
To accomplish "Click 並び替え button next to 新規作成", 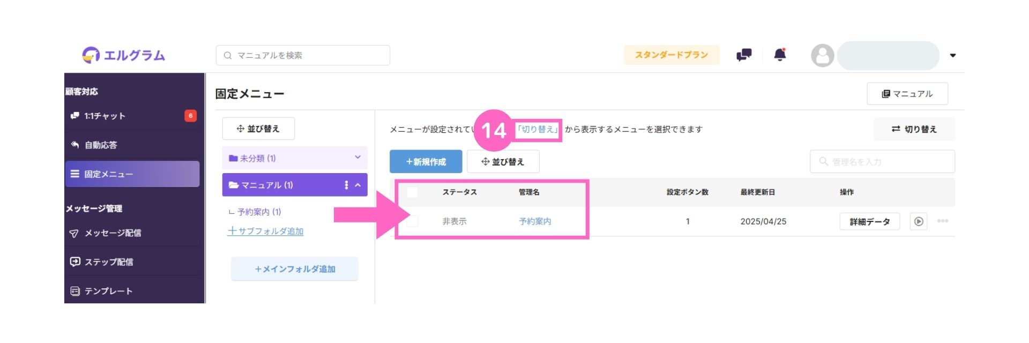I will [x=503, y=161].
